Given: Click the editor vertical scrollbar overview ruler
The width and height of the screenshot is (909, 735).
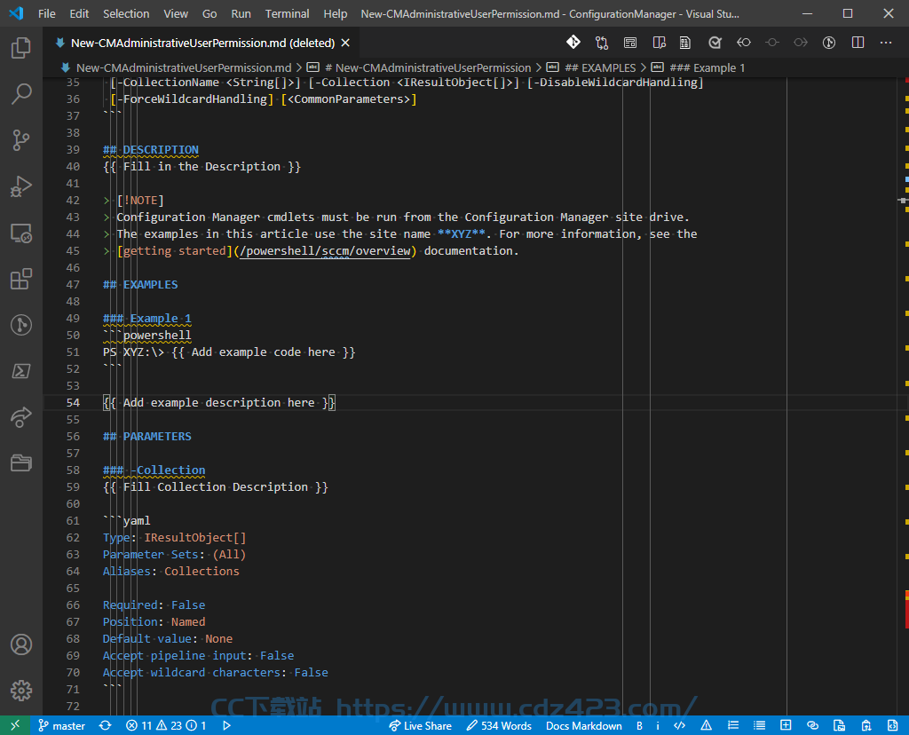Looking at the screenshot, I should (x=905, y=396).
